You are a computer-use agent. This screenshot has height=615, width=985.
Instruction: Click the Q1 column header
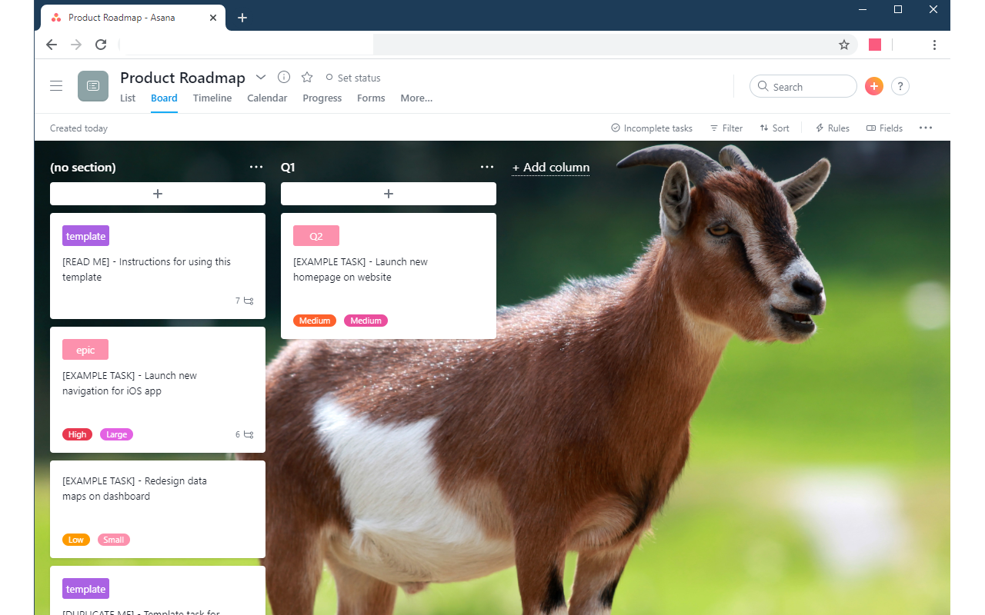(288, 168)
